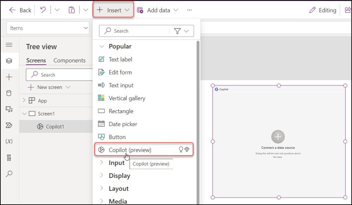Select Screen1 in the tree view
The height and width of the screenshot is (205, 352).
pos(46,114)
